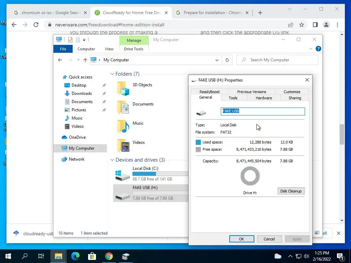
Task: Close the chromium os iso tab
Action: coord(85,13)
